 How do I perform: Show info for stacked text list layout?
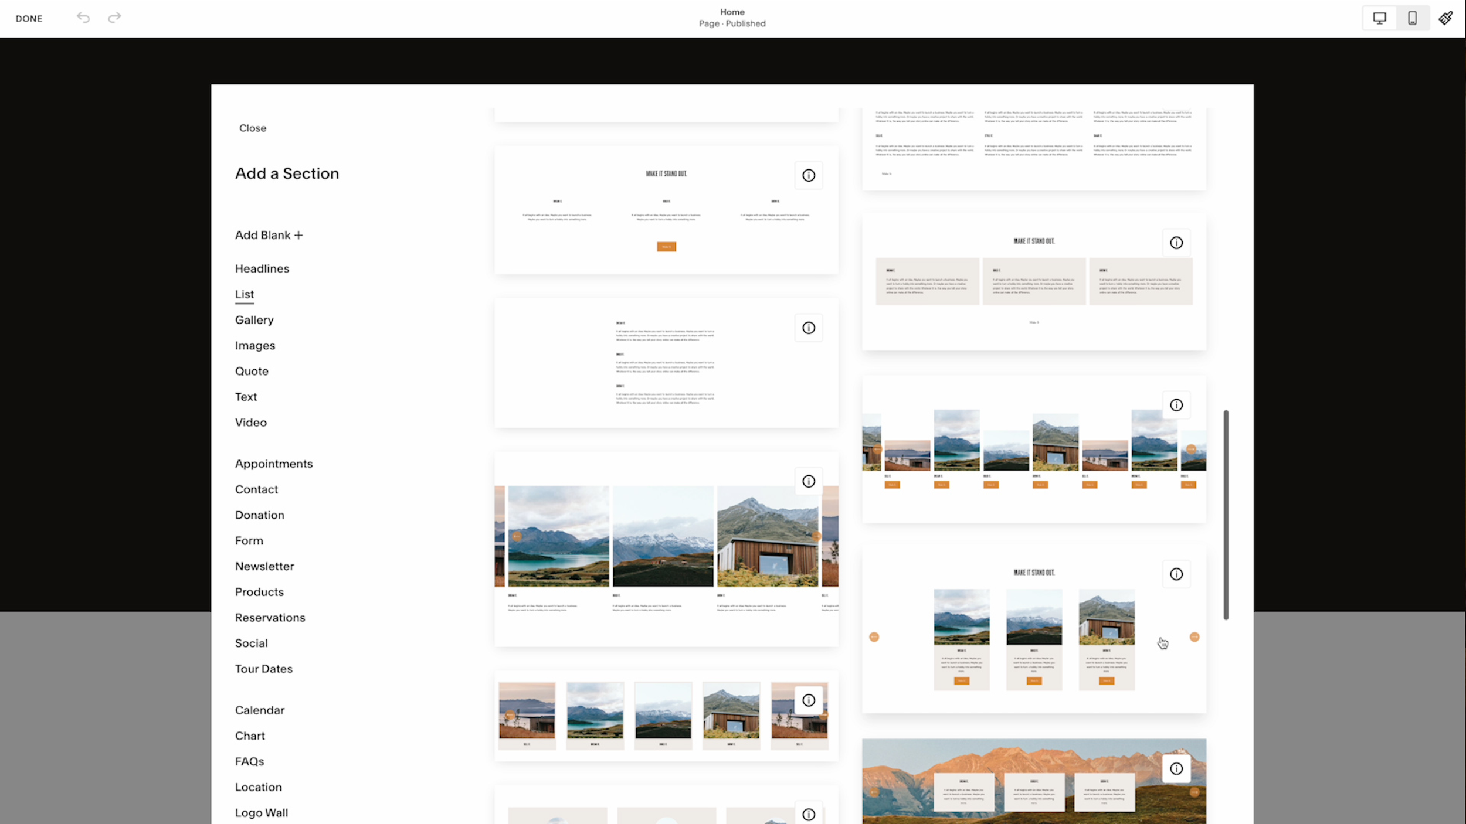809,328
